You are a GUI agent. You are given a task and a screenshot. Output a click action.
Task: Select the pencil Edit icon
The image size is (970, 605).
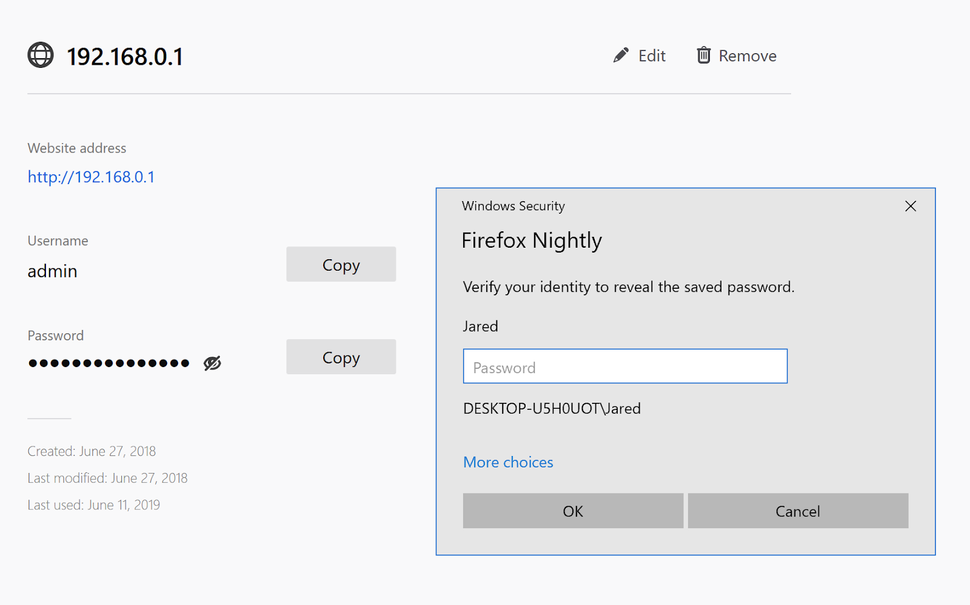[620, 55]
